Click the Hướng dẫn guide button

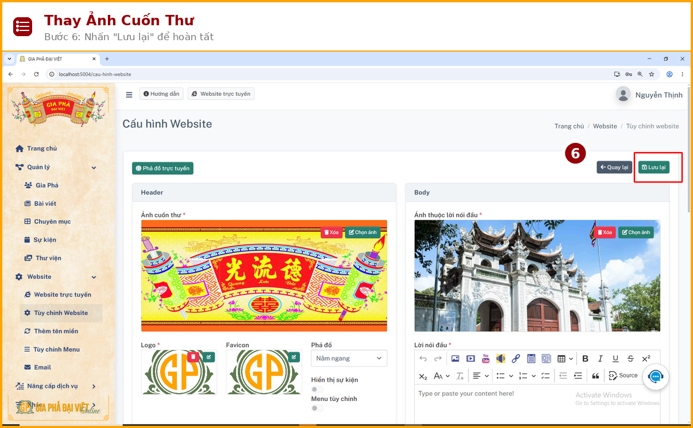(x=161, y=94)
